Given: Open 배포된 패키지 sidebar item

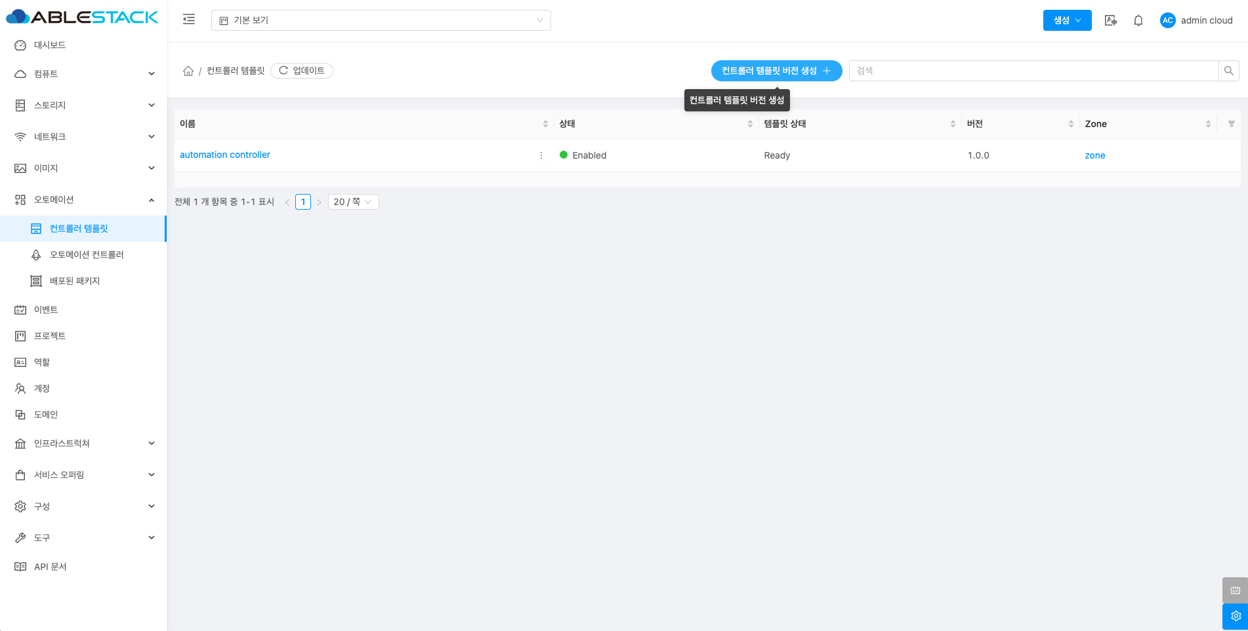Looking at the screenshot, I should [83, 281].
